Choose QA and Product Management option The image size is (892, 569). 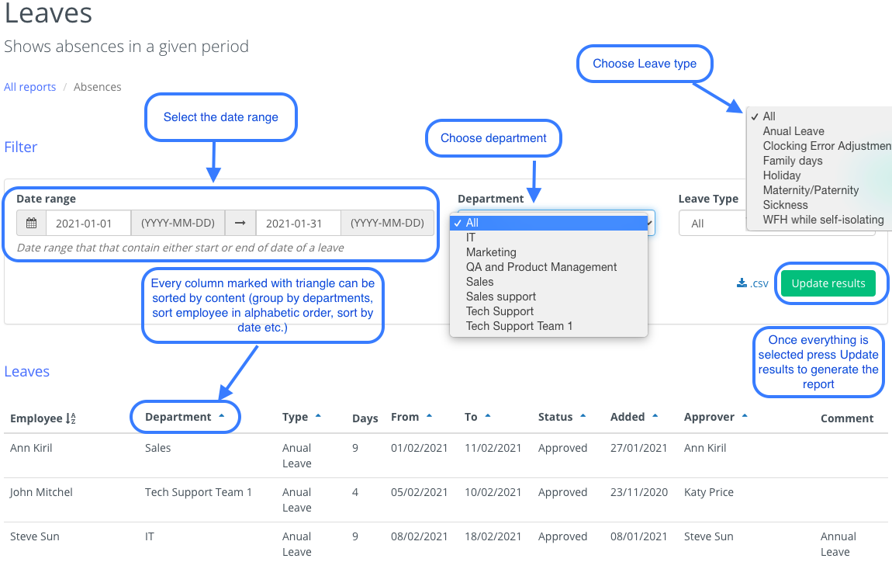point(541,267)
